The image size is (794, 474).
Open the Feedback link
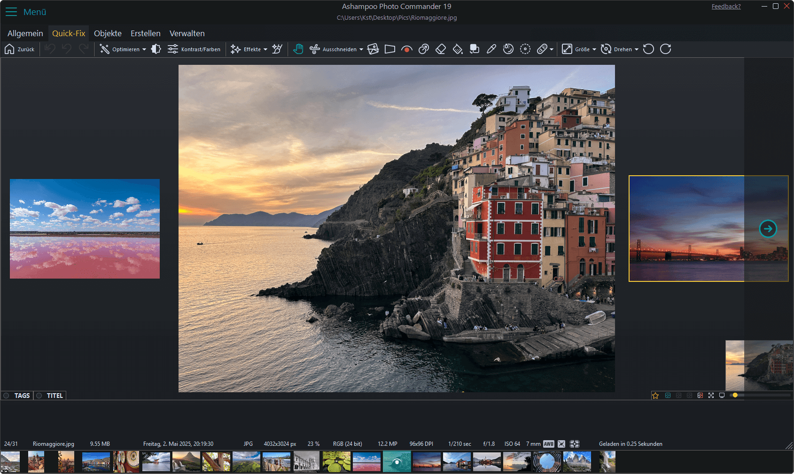click(726, 6)
